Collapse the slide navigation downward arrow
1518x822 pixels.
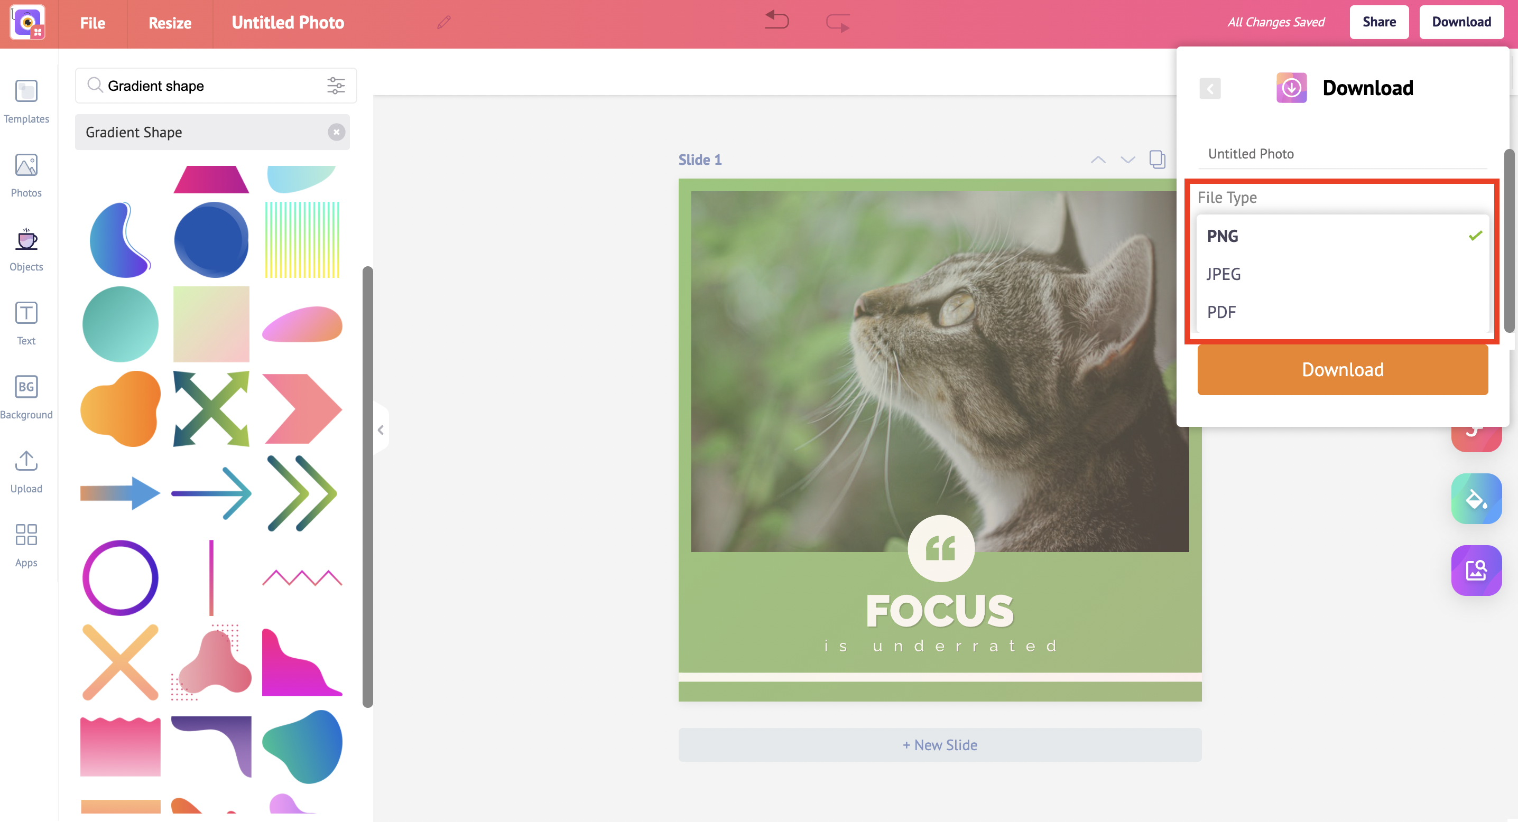[1127, 160]
